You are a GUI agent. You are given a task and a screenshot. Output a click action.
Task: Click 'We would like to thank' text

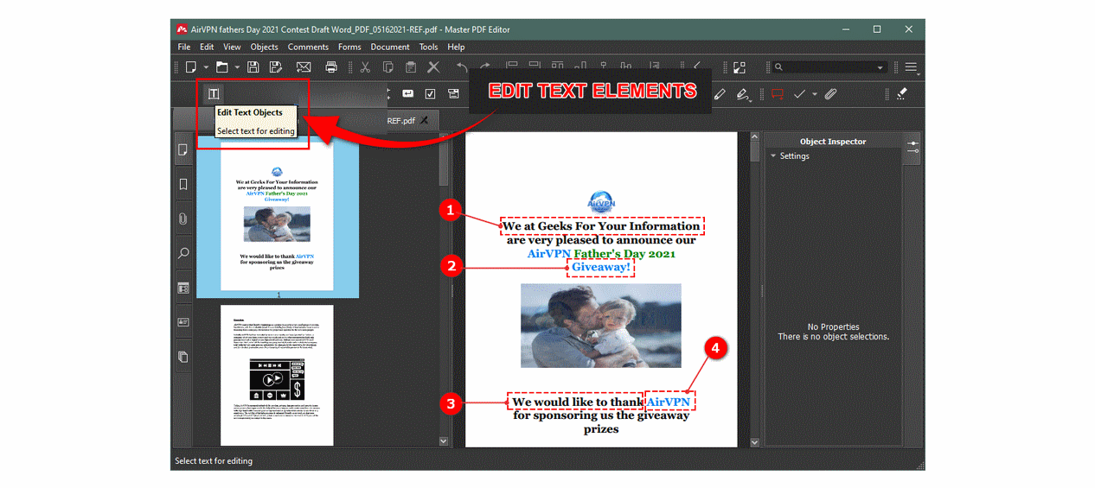(x=577, y=402)
